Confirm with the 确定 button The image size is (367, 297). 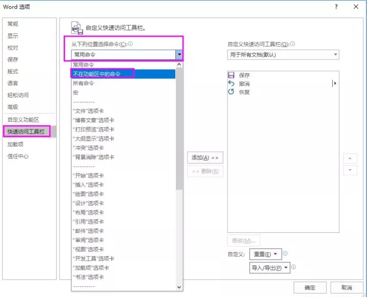pos(310,287)
